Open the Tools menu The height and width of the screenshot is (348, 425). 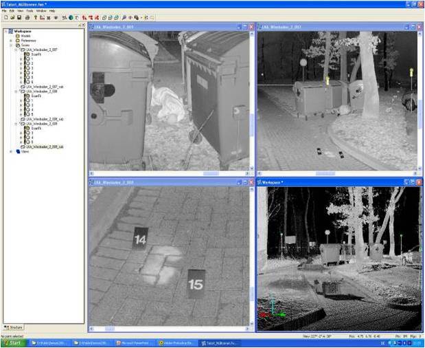[30, 11]
